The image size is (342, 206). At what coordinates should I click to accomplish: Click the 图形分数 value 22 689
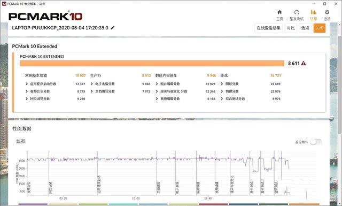tap(276, 84)
